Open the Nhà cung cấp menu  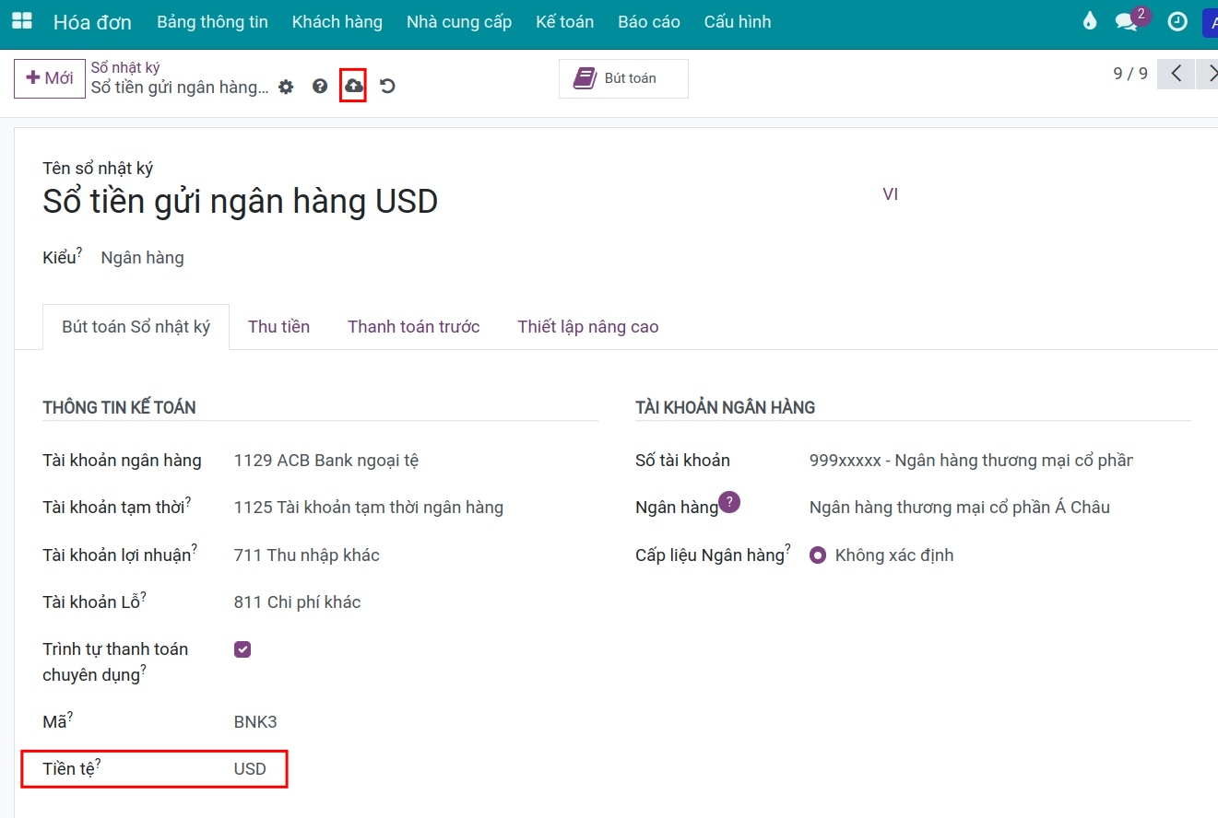(459, 22)
